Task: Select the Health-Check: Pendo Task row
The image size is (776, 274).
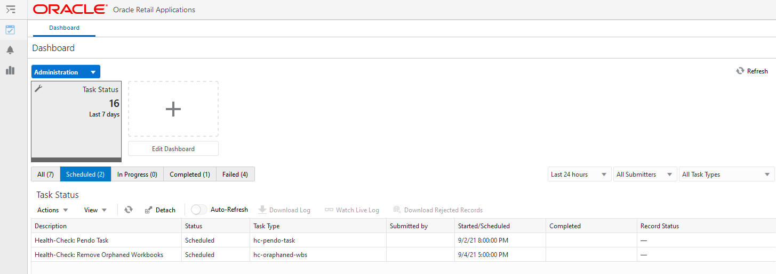Action: point(403,240)
